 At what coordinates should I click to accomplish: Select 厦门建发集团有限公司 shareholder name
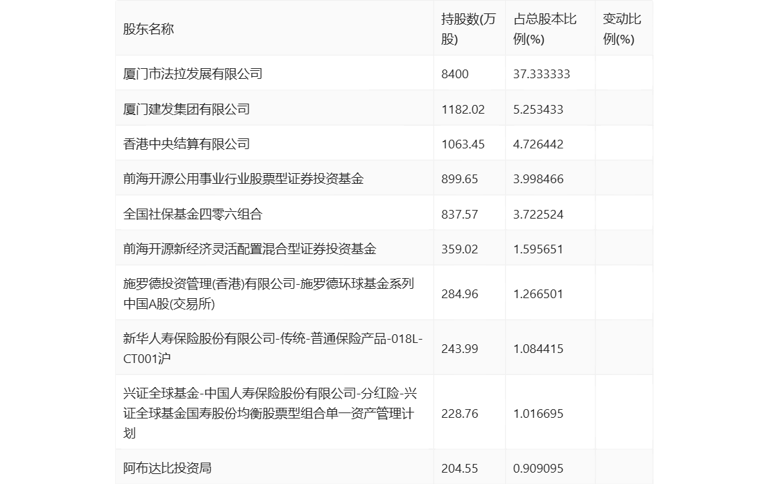tap(186, 109)
